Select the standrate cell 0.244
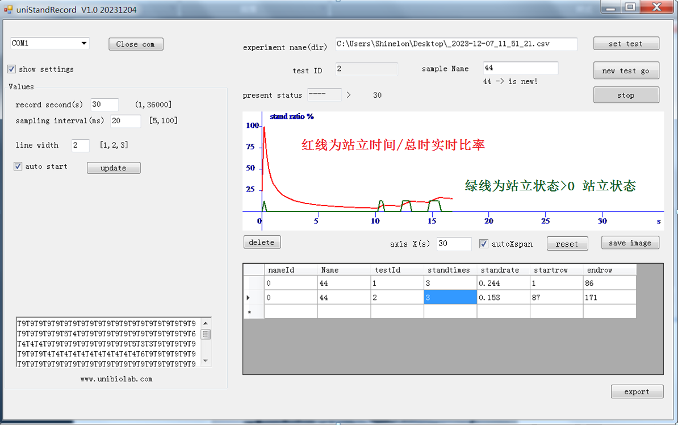The image size is (678, 425). tap(504, 283)
